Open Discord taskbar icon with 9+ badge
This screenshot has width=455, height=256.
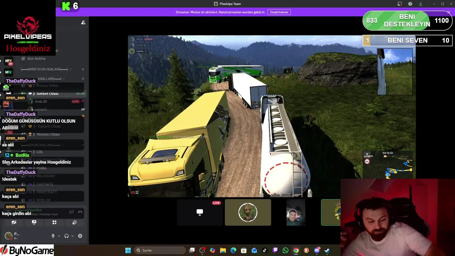(x=317, y=250)
